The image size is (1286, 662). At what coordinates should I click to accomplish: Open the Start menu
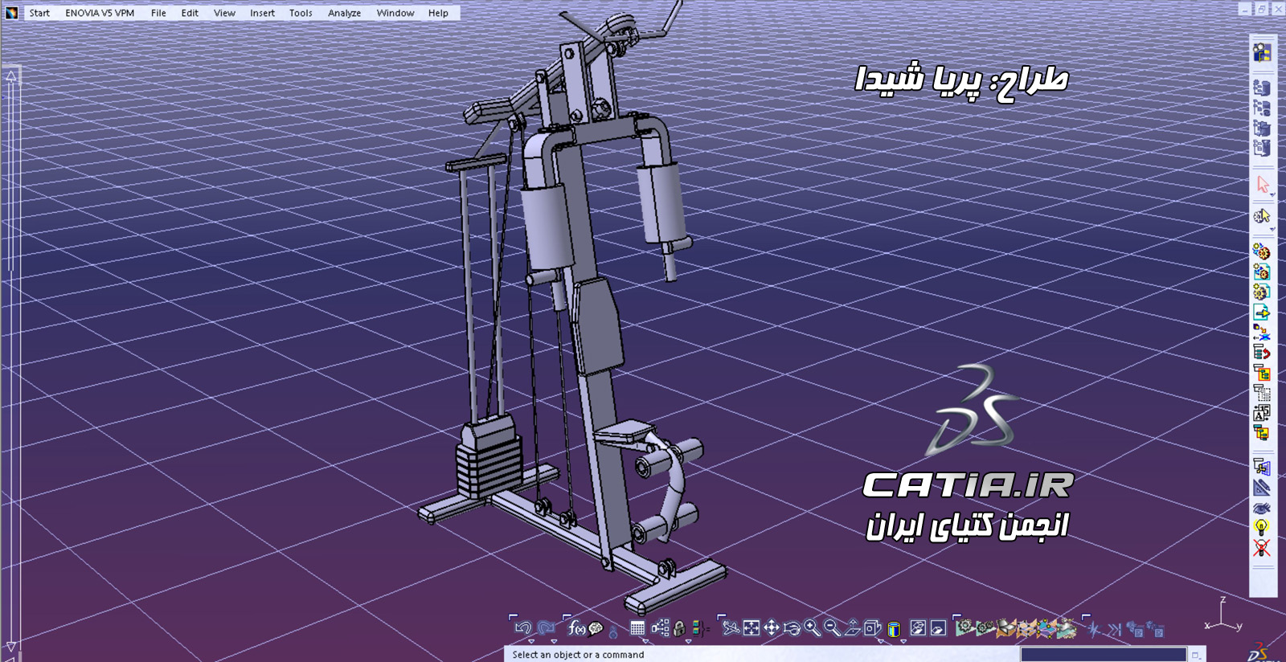pyautogui.click(x=39, y=13)
